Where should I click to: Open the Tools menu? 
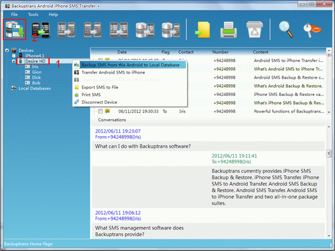[x=33, y=15]
